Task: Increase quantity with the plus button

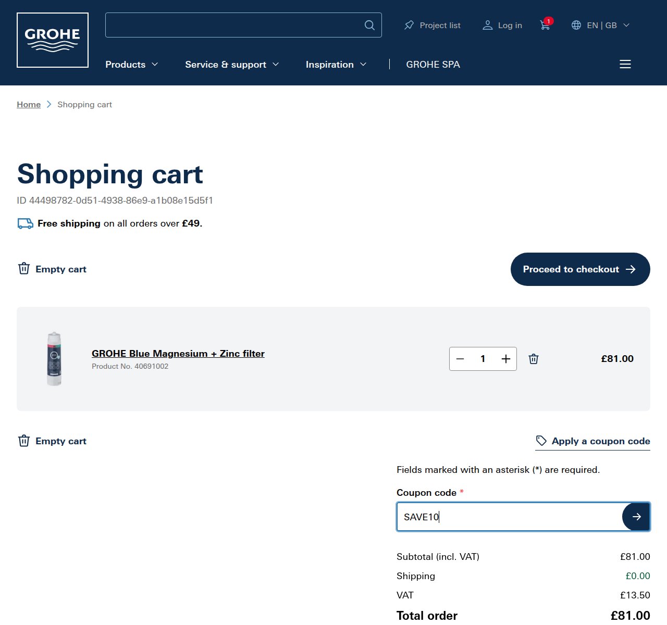Action: (x=506, y=359)
